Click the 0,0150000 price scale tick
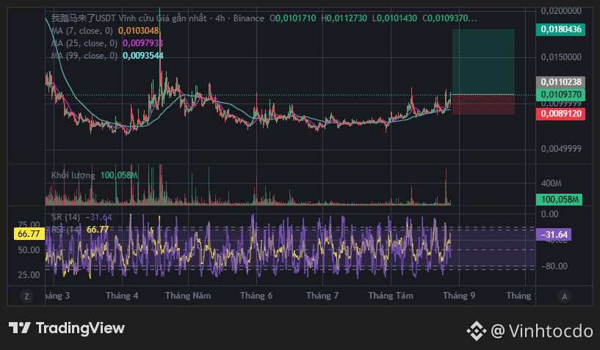600x350 pixels. (561, 57)
